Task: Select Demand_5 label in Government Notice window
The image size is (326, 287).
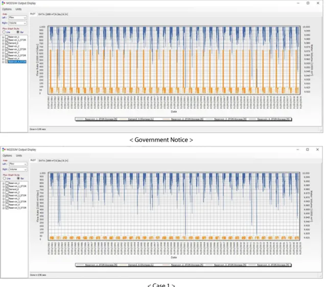Action: [x=13, y=43]
